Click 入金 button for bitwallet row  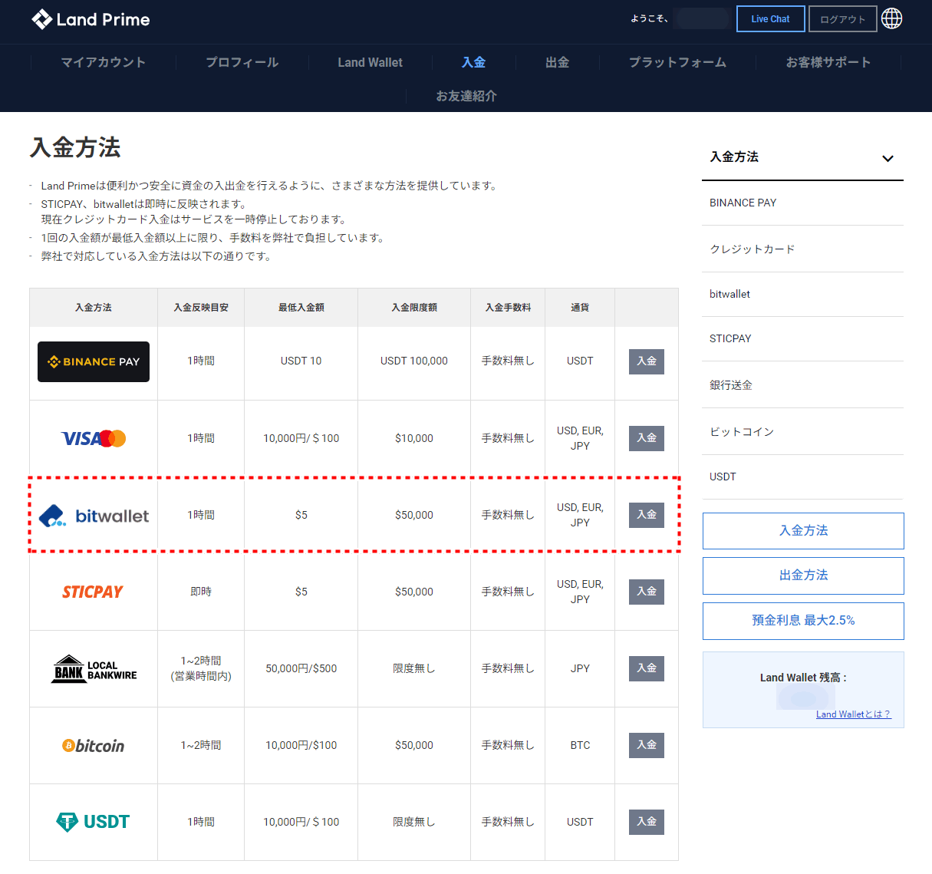(647, 515)
